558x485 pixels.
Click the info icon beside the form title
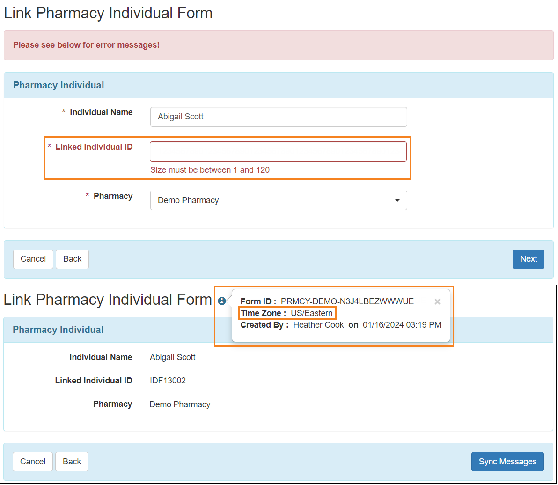click(222, 301)
